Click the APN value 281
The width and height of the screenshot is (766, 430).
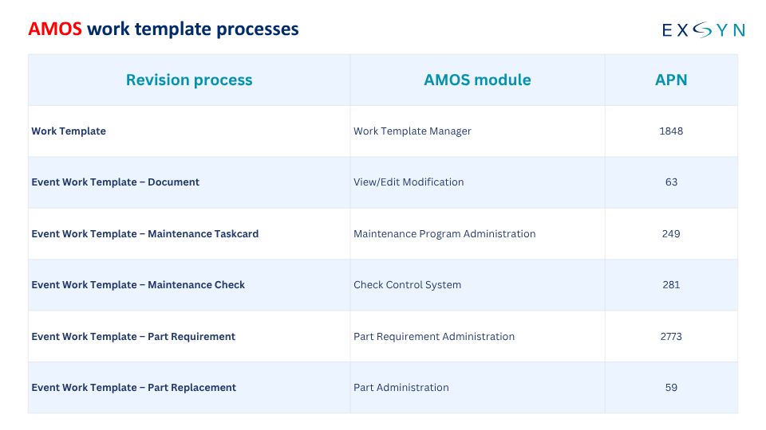tap(671, 285)
